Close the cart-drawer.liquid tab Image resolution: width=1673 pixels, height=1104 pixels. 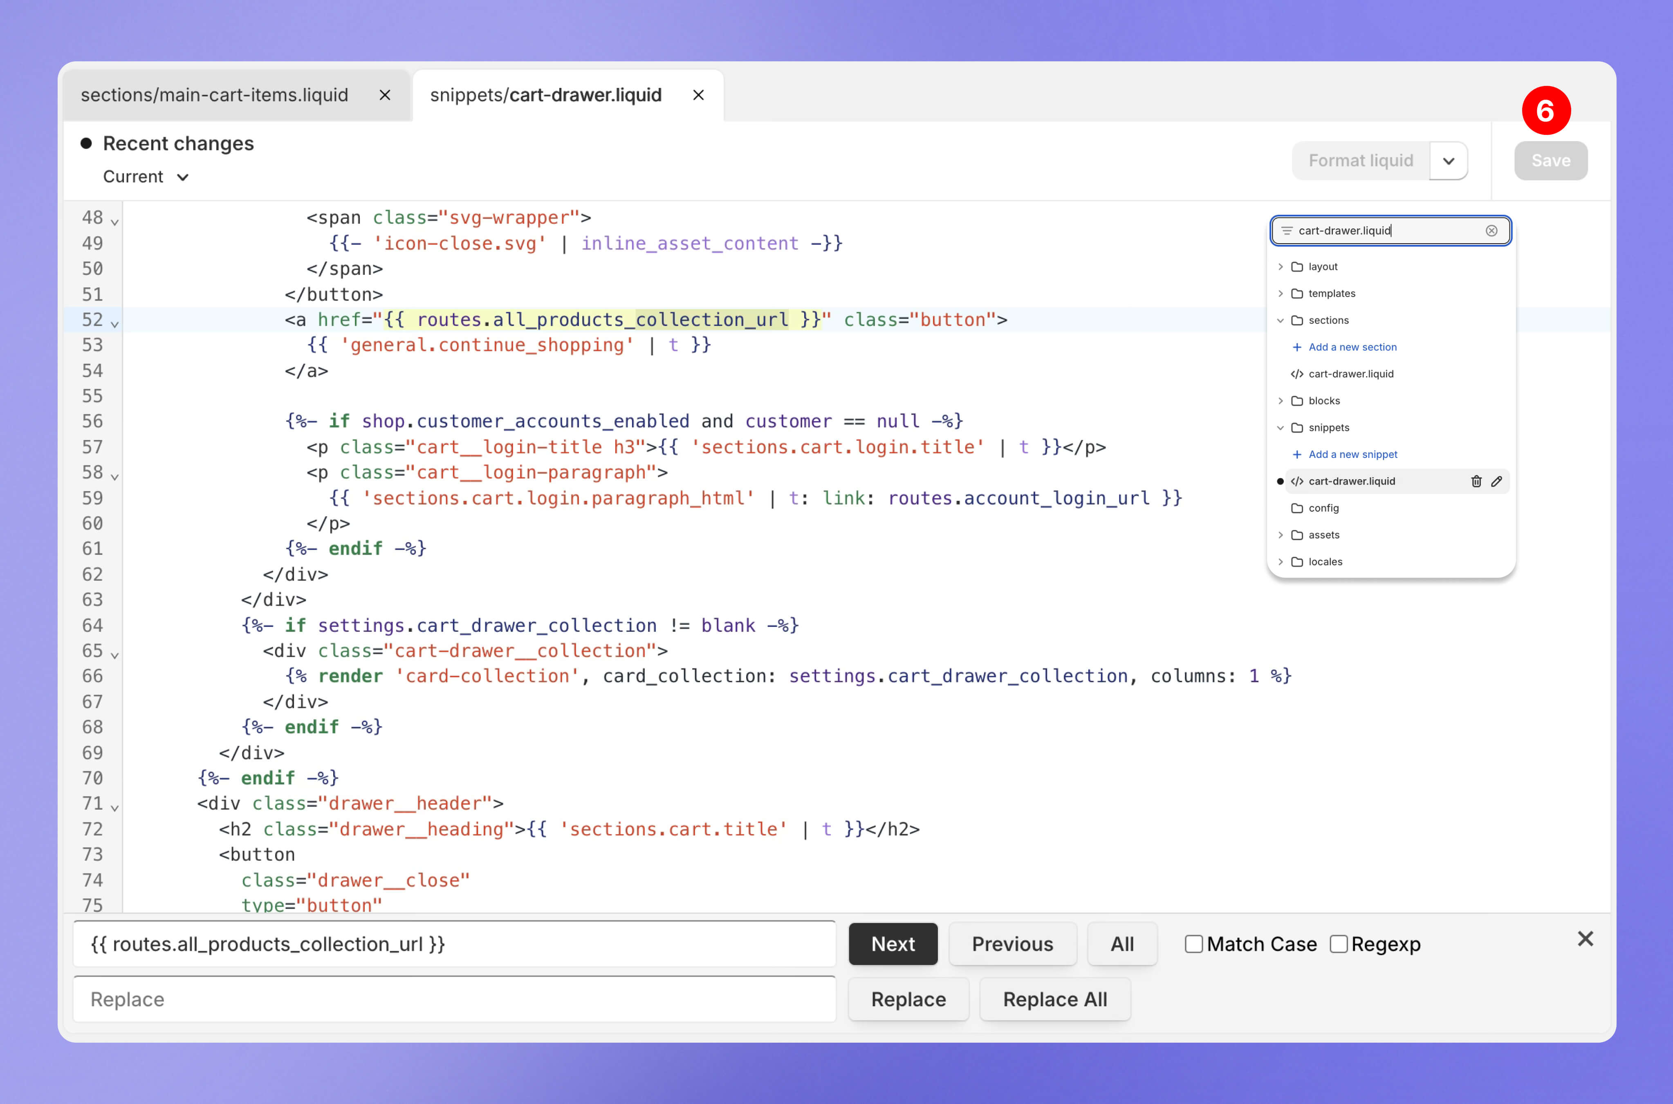click(698, 95)
